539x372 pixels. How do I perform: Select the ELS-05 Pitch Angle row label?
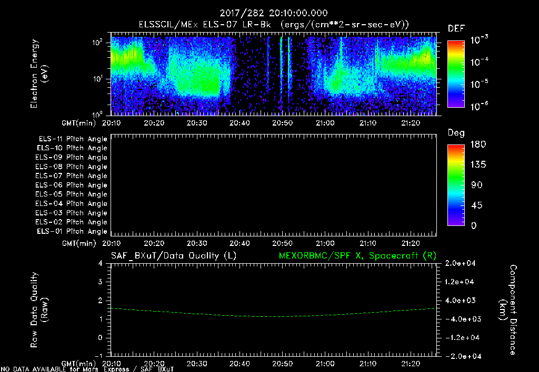tap(72, 194)
